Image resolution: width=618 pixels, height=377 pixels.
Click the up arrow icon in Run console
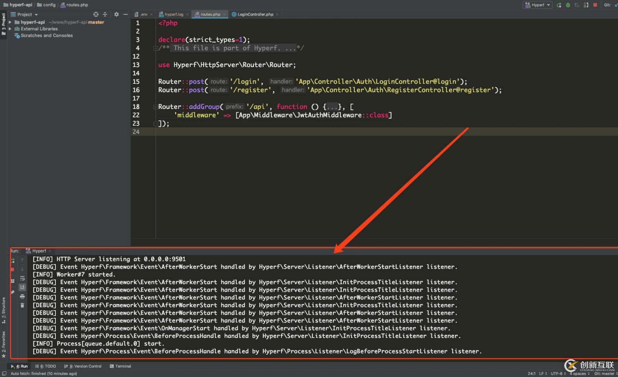coord(22,260)
